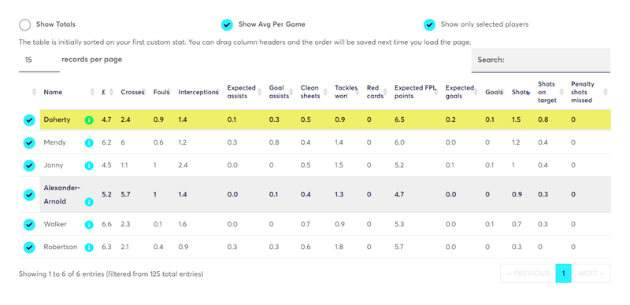Open the records per page dropdown
630x305 pixels.
click(39, 61)
